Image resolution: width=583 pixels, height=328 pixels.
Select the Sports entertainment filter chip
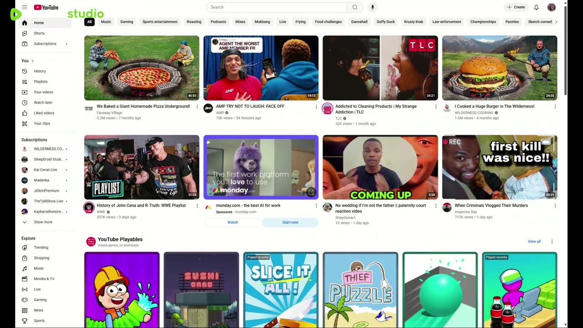click(x=160, y=22)
